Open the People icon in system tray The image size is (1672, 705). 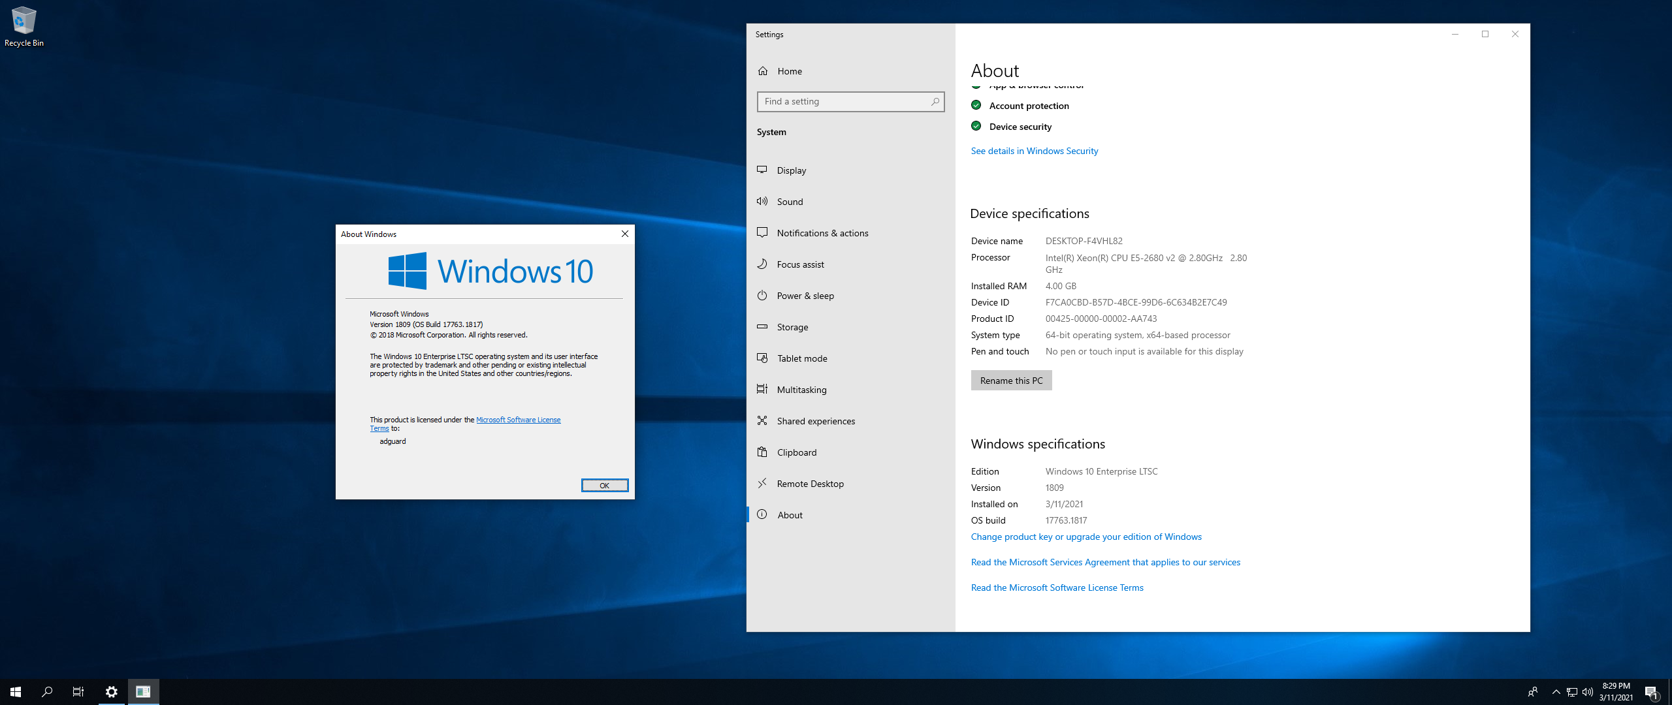[x=1533, y=692]
